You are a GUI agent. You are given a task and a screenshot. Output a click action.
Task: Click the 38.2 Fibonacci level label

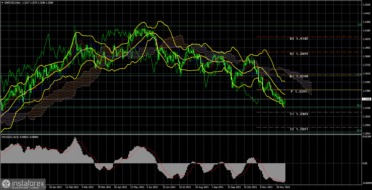pos(359,105)
